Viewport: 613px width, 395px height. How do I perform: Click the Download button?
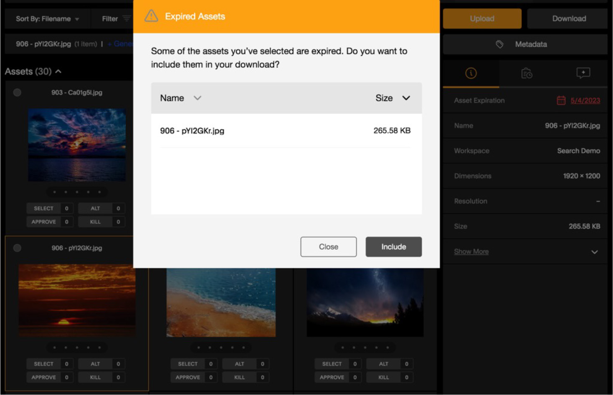[568, 18]
